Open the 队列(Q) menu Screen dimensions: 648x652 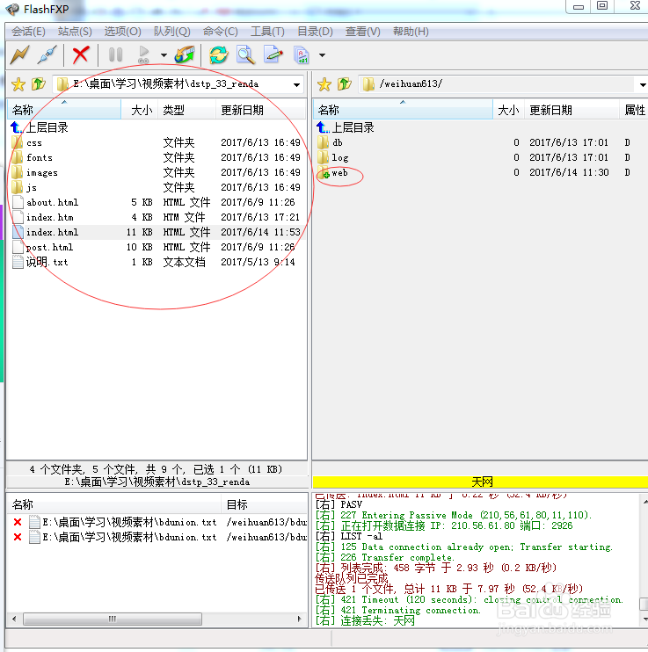[171, 32]
